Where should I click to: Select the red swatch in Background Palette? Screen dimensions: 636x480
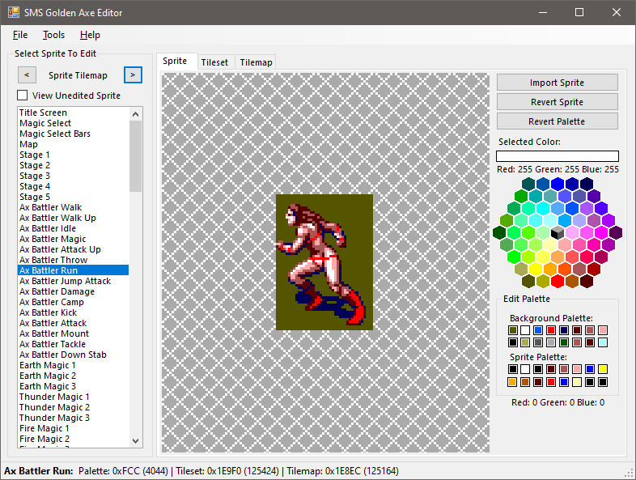551,330
